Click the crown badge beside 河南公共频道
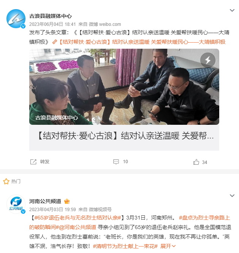Image resolution: width=239 pixels, height=253 pixels. tap(67, 201)
